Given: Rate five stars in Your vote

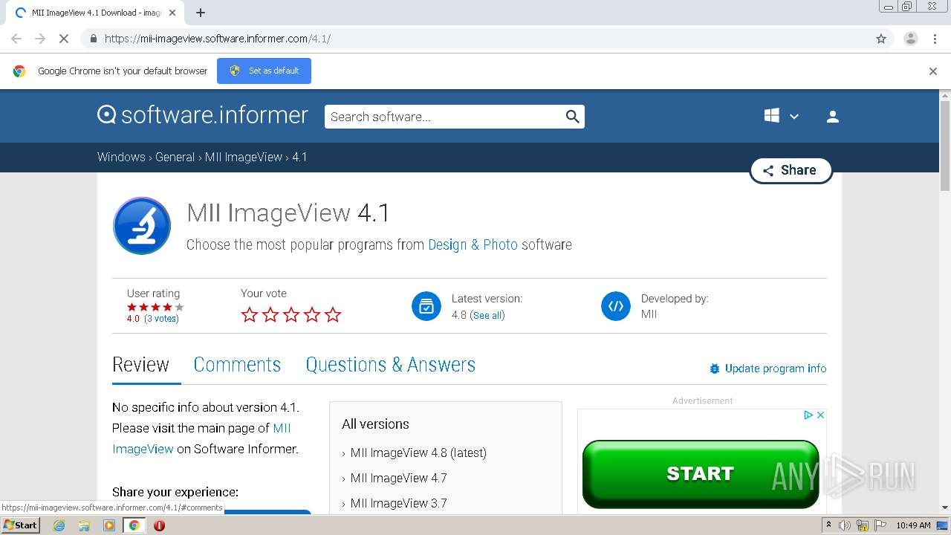Looking at the screenshot, I should tap(333, 315).
